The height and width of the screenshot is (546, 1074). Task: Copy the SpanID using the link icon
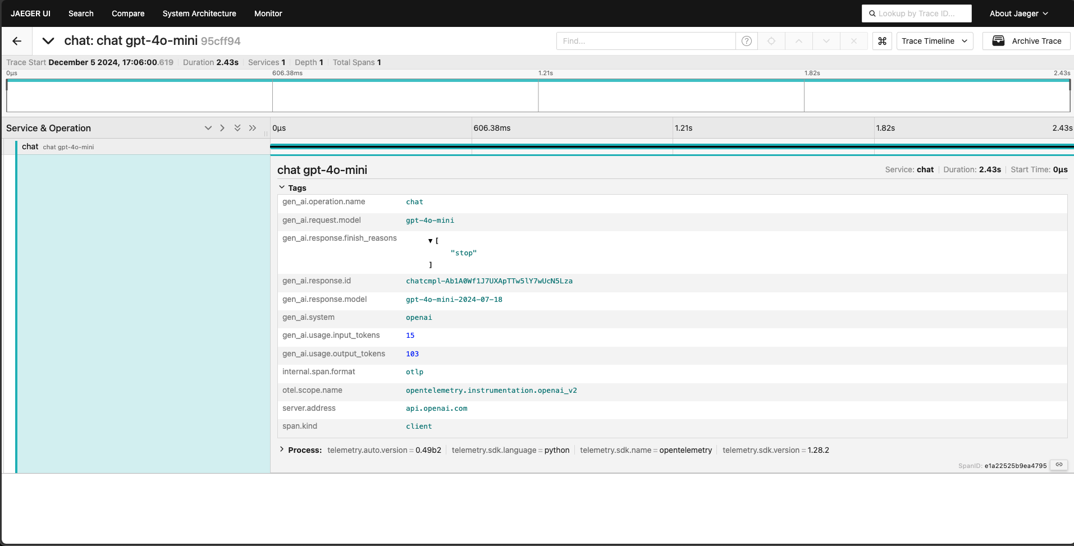[1060, 465]
